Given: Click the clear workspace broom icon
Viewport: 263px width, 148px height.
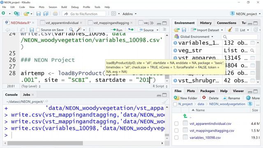Looking at the screenshot, I should (230, 30).
